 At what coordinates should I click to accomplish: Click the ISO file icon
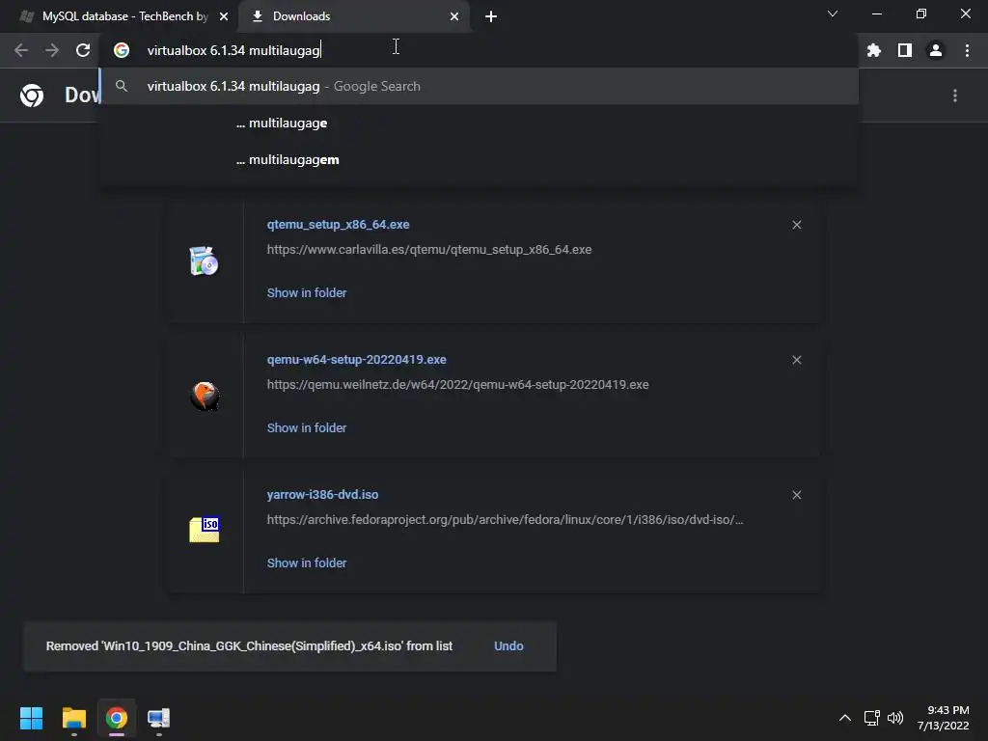205,530
